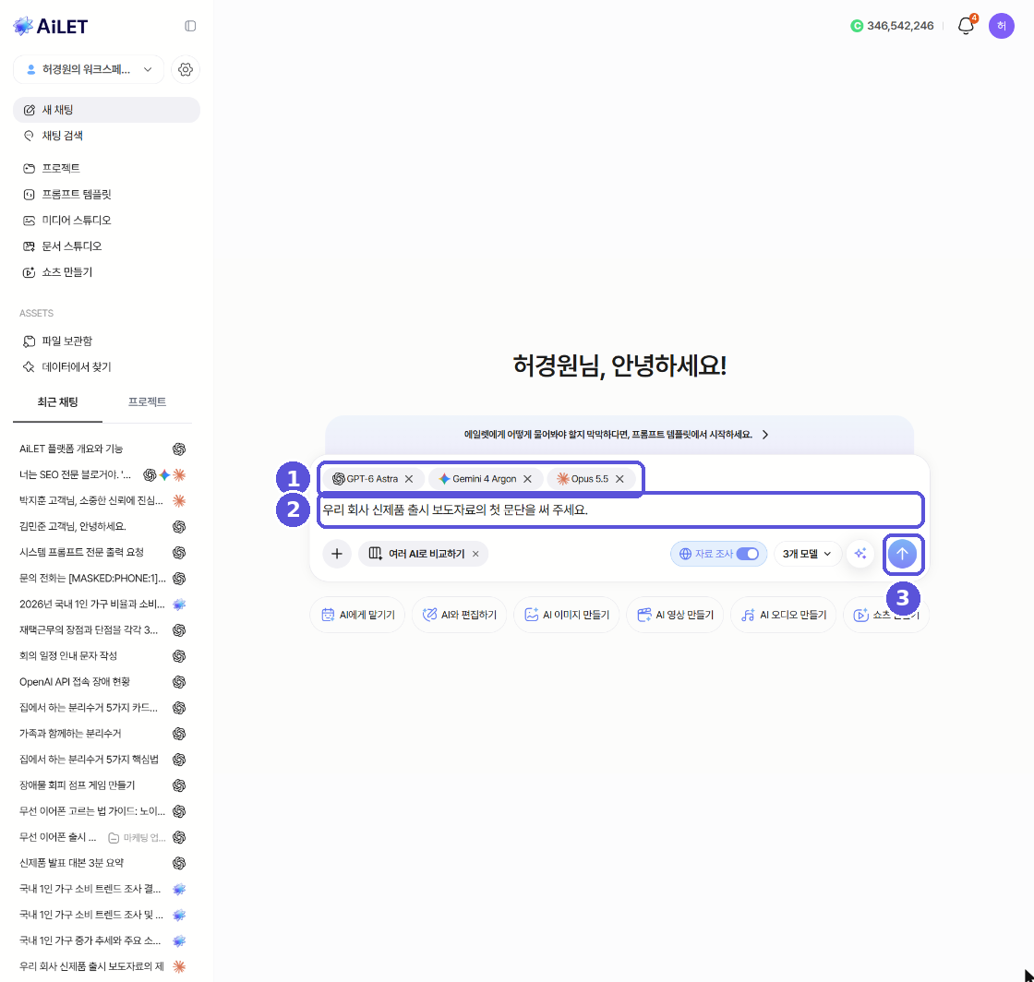Open chat '국내 1인 가구 소비 트렌드 조사 및'

(x=102, y=915)
